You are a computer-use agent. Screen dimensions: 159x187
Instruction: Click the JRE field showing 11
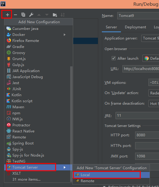(137, 116)
